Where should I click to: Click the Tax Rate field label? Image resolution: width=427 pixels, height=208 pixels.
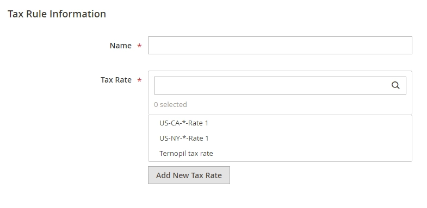116,80
